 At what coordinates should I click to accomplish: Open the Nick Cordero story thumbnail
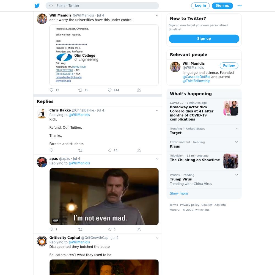231,108
